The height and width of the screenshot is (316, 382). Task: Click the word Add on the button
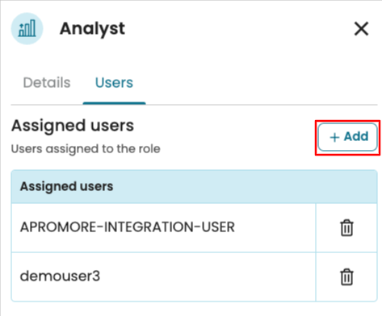point(356,136)
